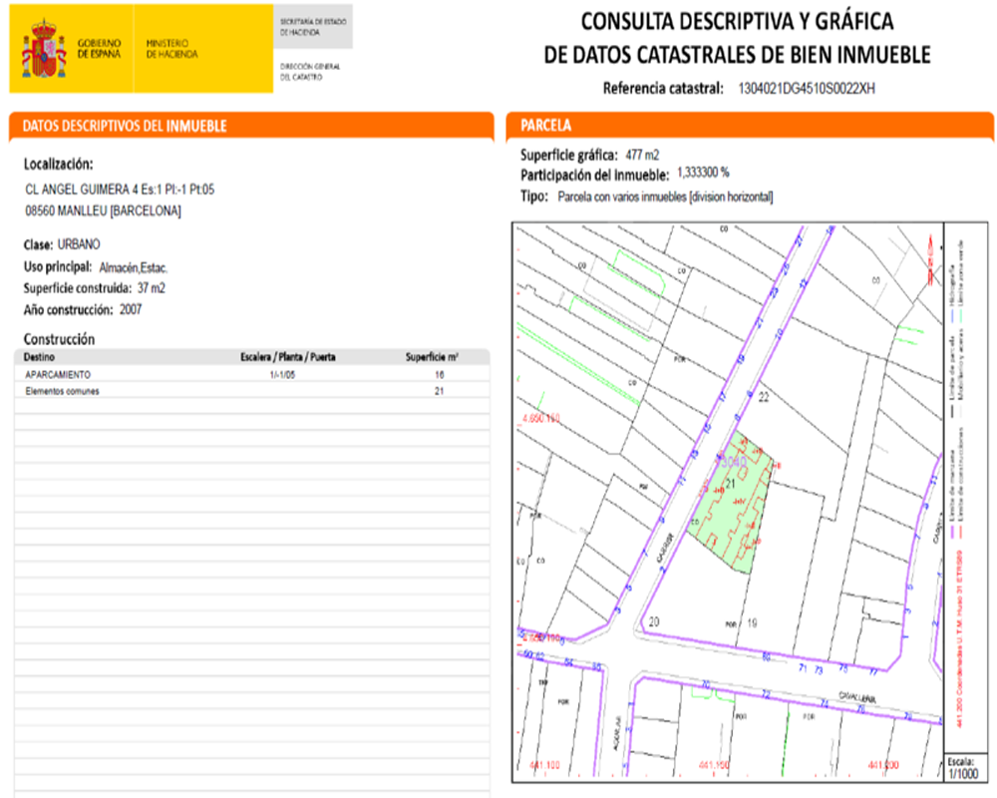Select the Elementos comunes row

tap(252, 391)
